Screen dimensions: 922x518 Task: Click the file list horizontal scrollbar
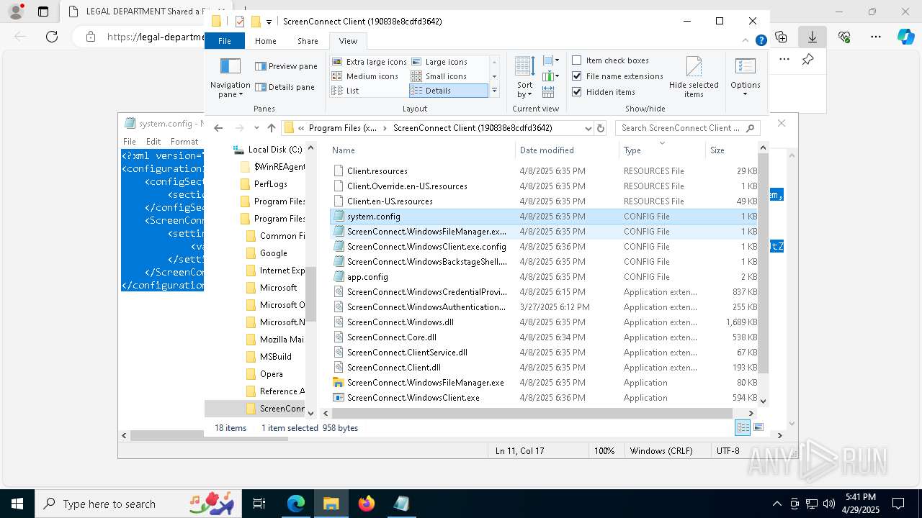coord(532,413)
